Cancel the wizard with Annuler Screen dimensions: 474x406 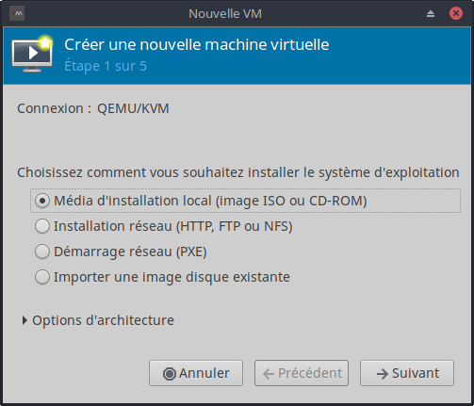coord(196,373)
